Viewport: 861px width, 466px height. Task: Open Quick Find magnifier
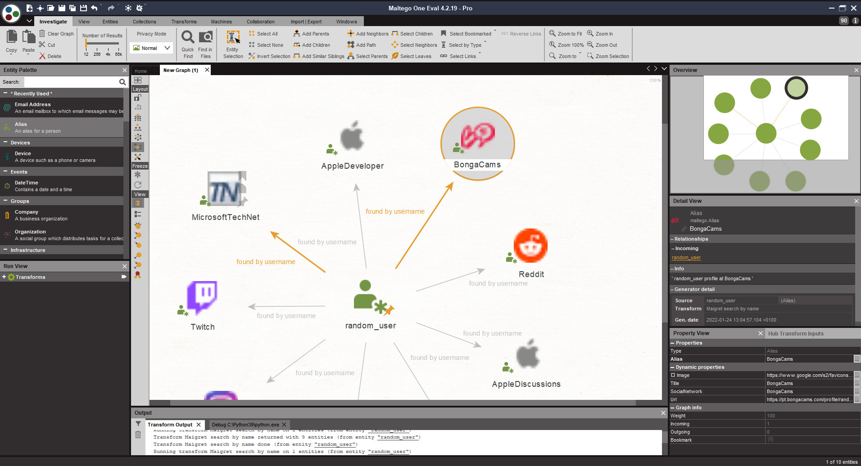(x=188, y=44)
